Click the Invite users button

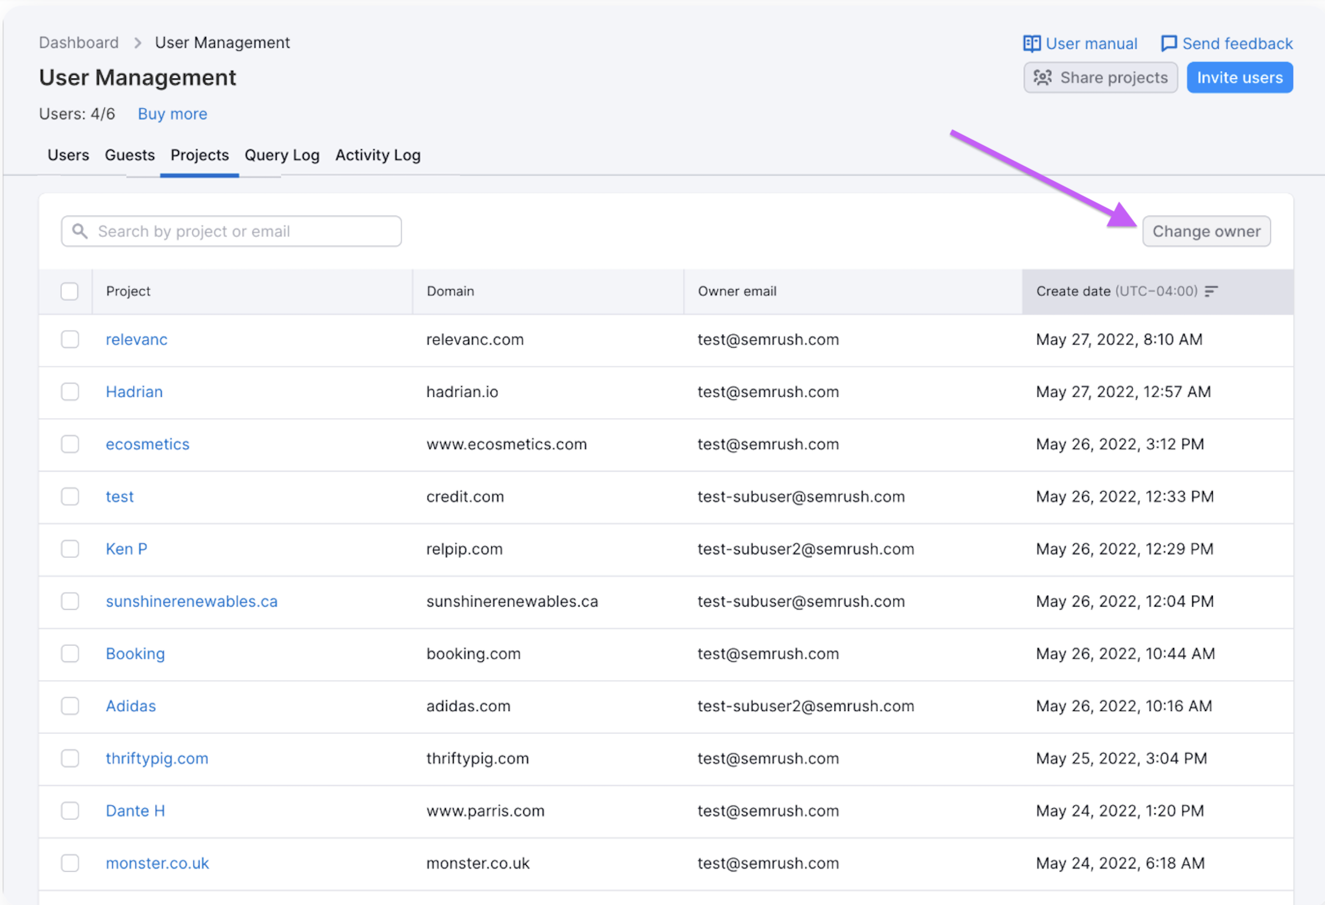tap(1239, 77)
